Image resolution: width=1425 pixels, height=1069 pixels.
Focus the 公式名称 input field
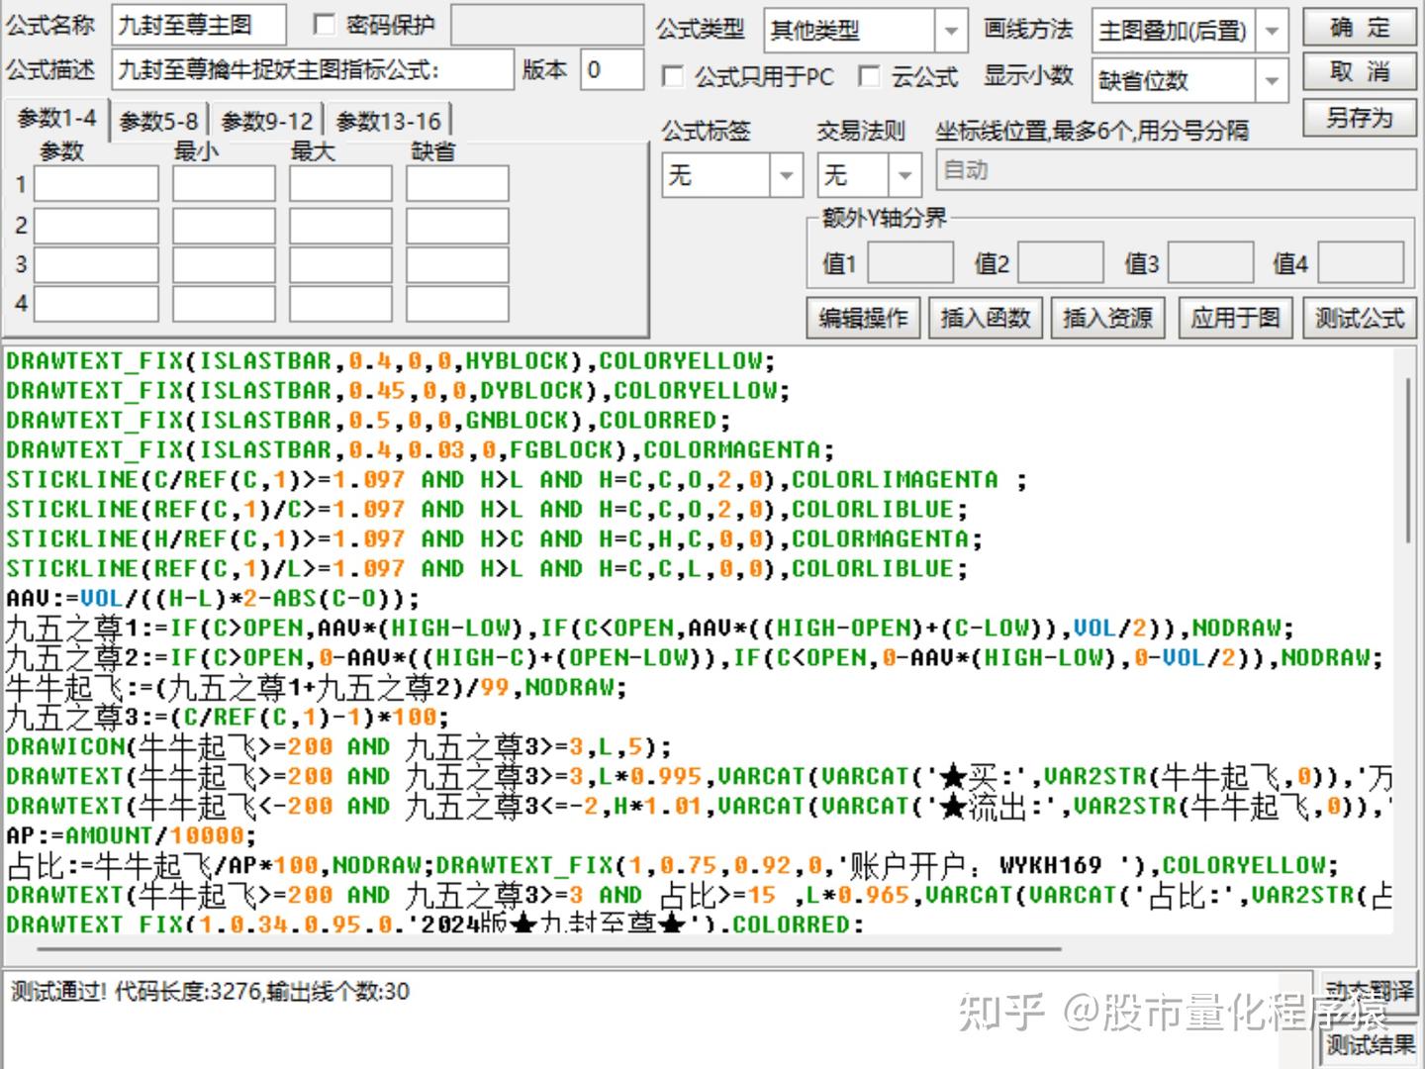[199, 25]
